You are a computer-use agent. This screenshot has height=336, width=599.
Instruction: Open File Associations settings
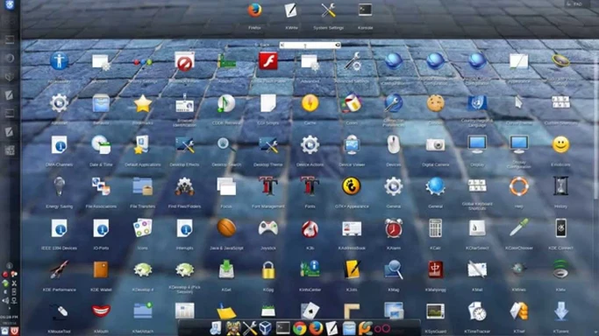(x=101, y=186)
